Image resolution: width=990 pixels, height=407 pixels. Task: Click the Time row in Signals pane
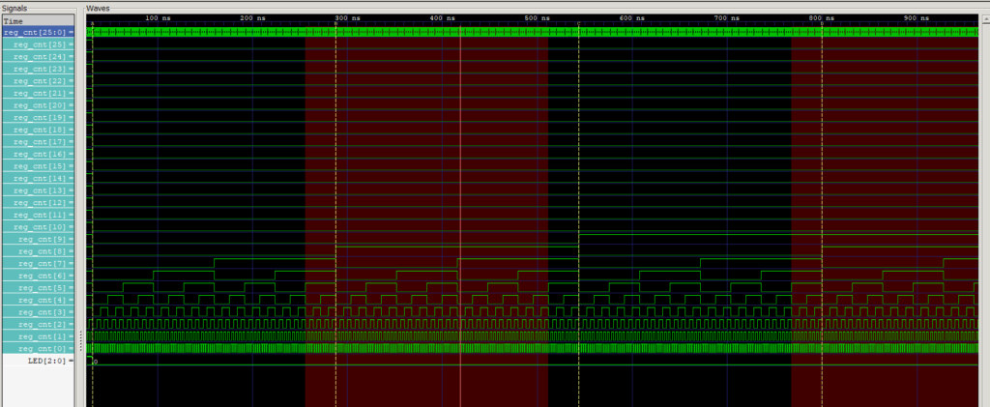coord(38,21)
